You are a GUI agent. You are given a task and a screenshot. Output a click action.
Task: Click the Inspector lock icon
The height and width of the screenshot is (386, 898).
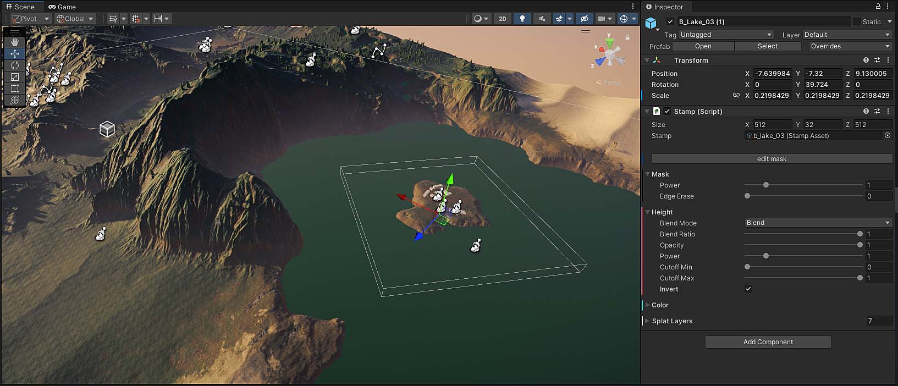click(x=878, y=6)
